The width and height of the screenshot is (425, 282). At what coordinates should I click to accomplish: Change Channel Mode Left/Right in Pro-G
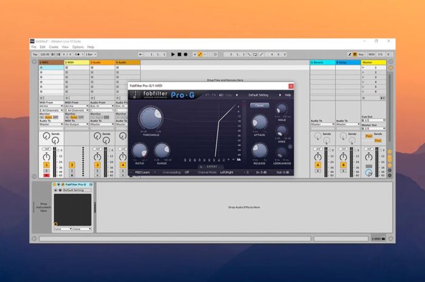[x=226, y=172]
